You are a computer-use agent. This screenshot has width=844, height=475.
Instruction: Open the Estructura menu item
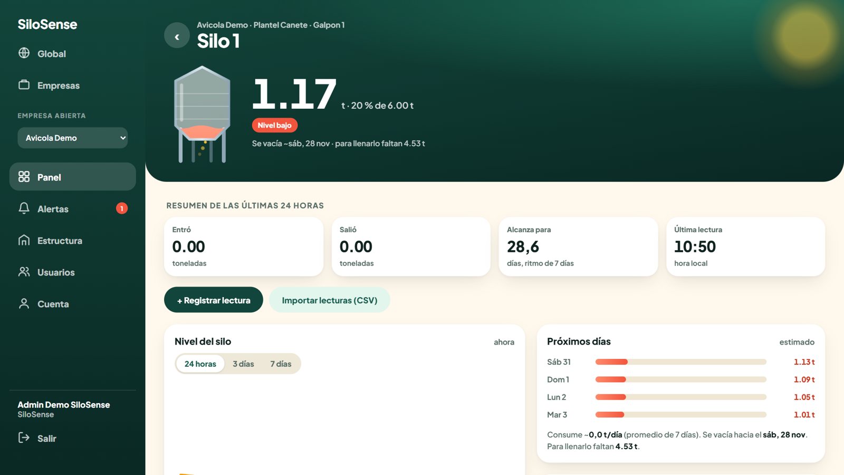[x=73, y=240]
